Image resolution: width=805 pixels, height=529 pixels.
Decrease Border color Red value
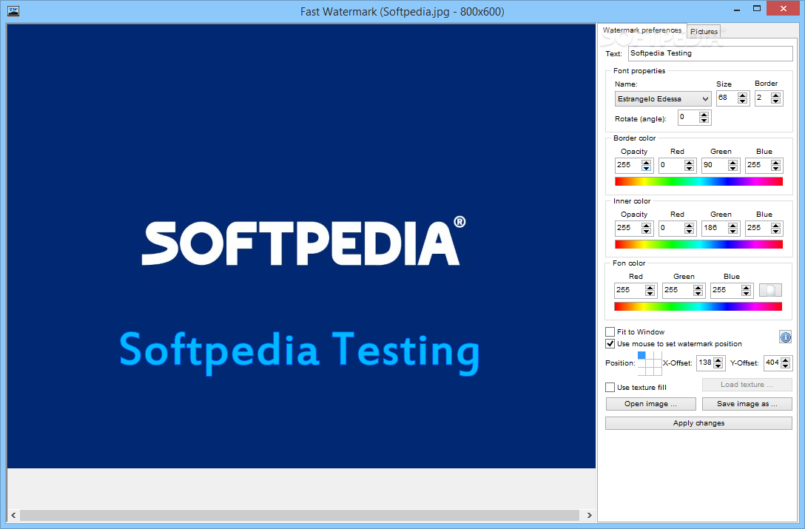(689, 169)
